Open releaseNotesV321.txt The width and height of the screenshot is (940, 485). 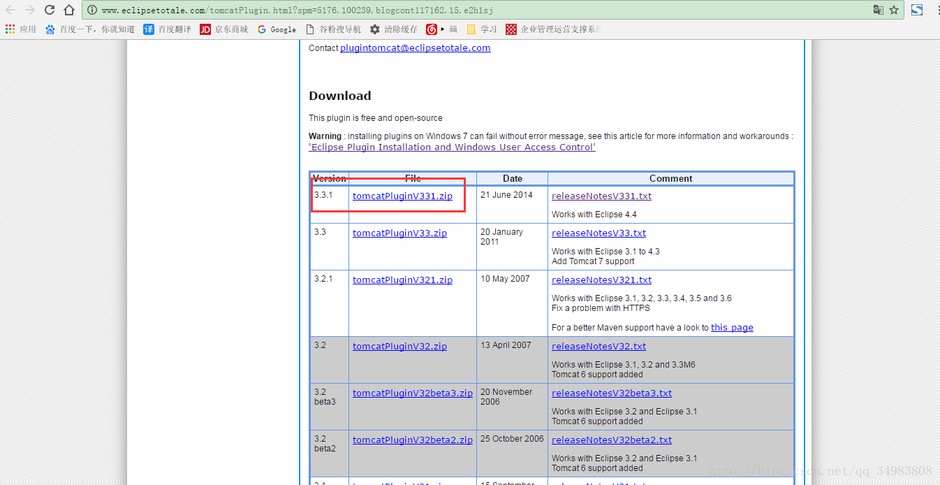[601, 280]
